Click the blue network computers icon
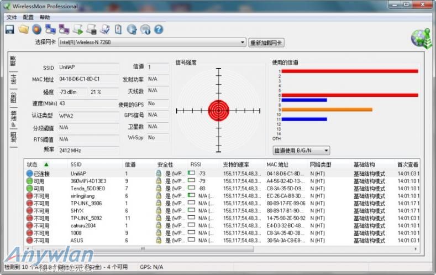 pos(50,29)
